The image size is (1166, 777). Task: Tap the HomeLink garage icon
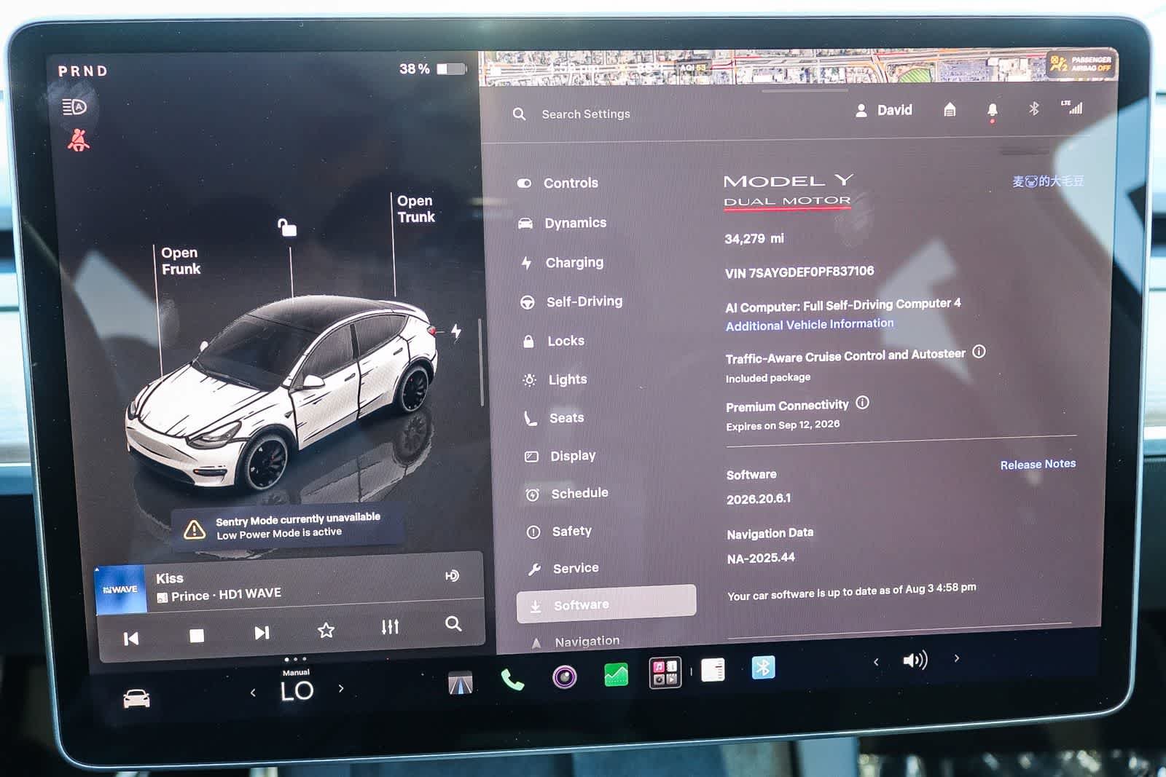[950, 110]
